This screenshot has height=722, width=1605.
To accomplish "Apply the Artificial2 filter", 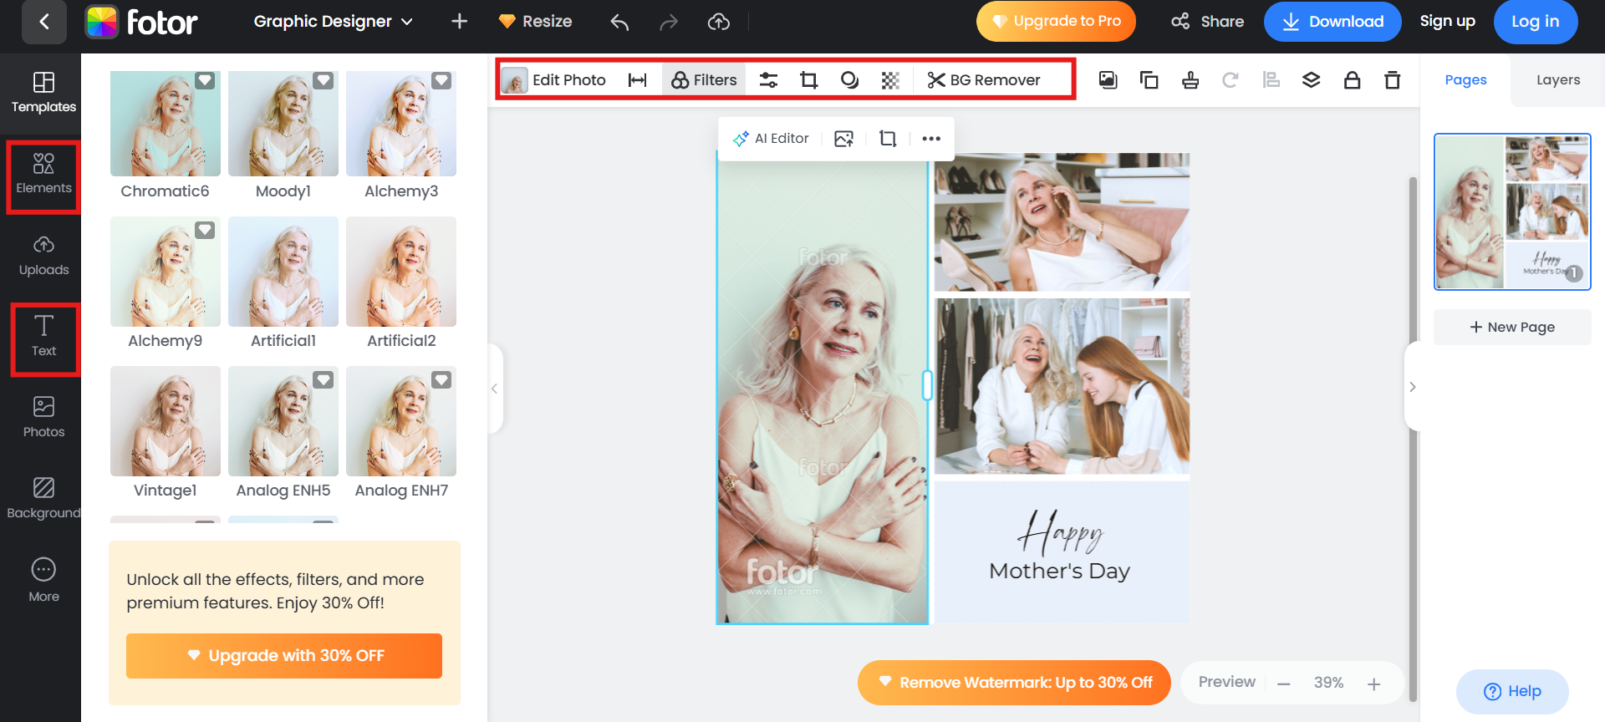I will point(400,272).
